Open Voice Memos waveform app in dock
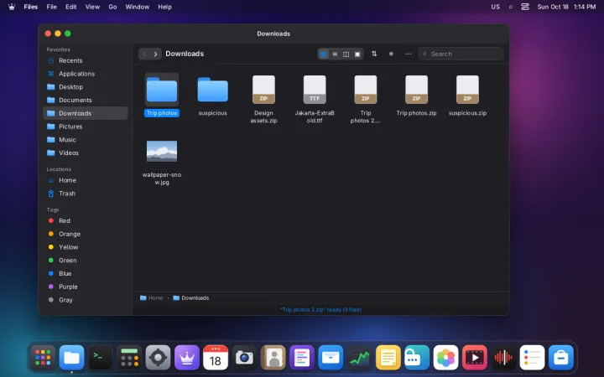Screen dimensions: 604x377 coord(503,358)
